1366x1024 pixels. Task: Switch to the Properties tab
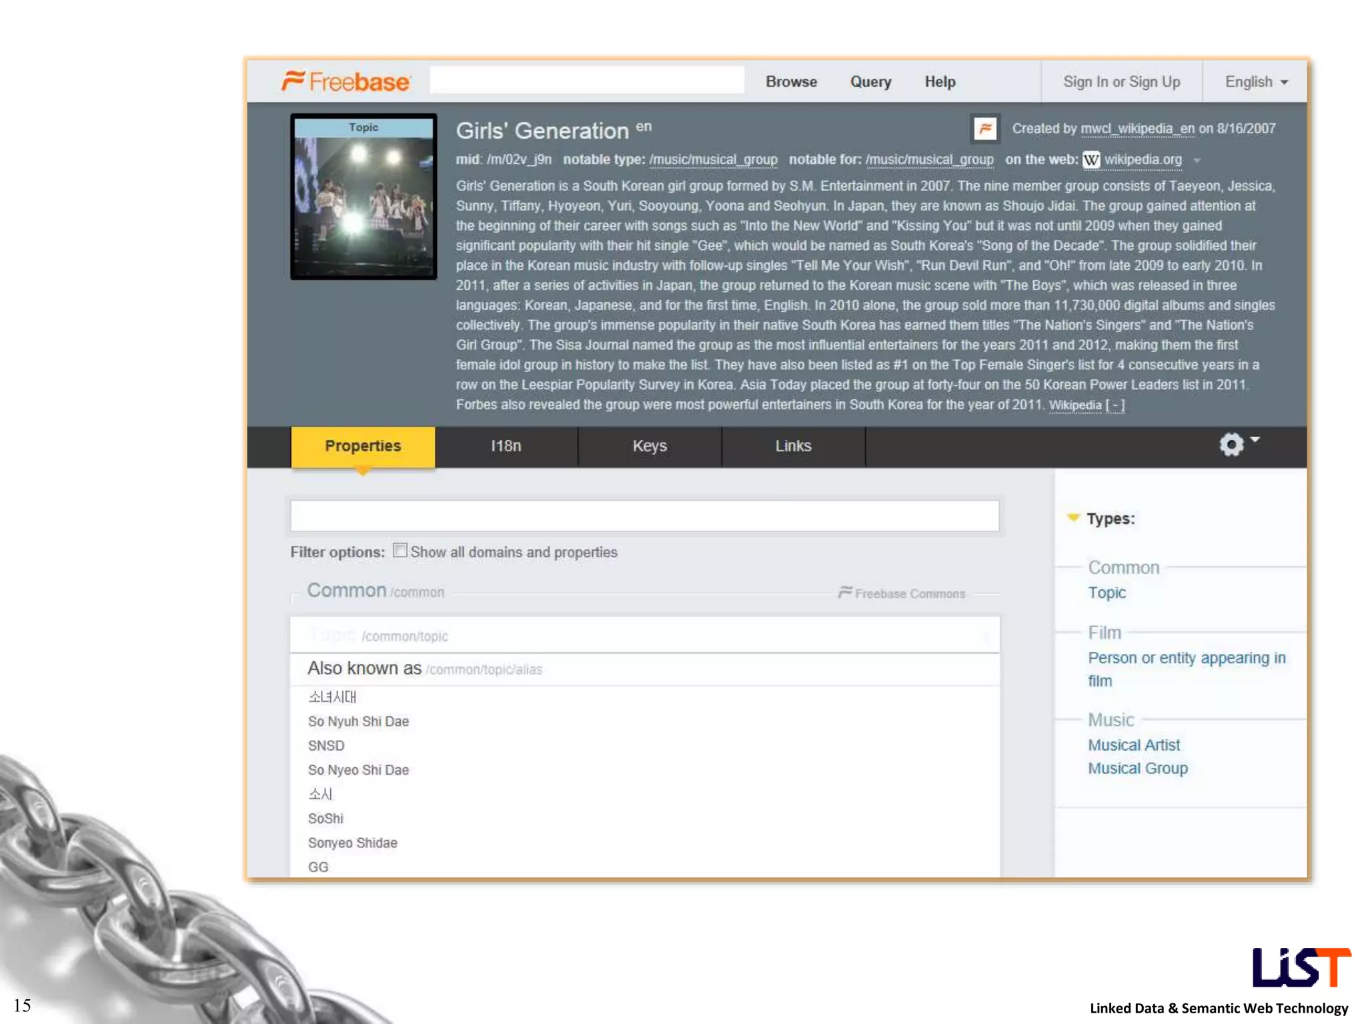click(x=363, y=447)
